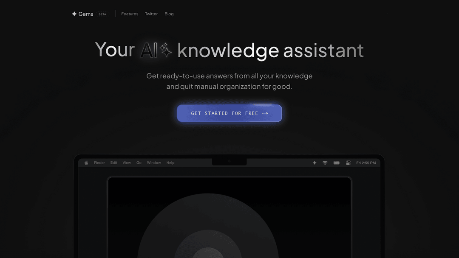459x258 pixels.
Task: Open the Window menu in mockup
Action: click(154, 163)
